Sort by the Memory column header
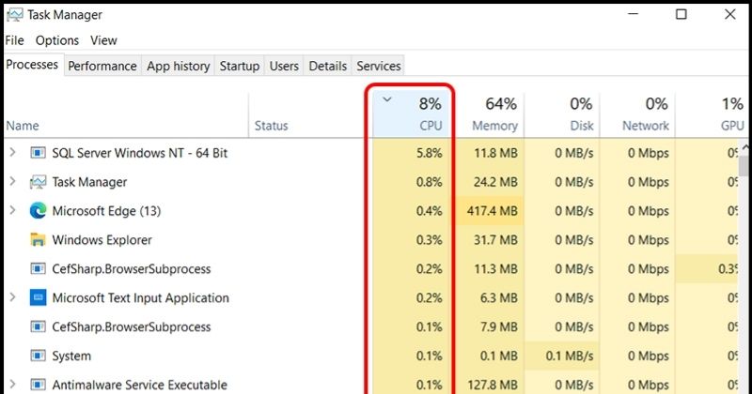 pos(489,114)
